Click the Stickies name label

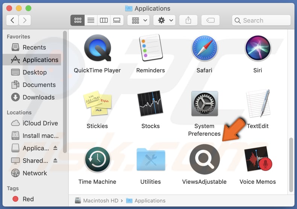pyautogui.click(x=97, y=126)
